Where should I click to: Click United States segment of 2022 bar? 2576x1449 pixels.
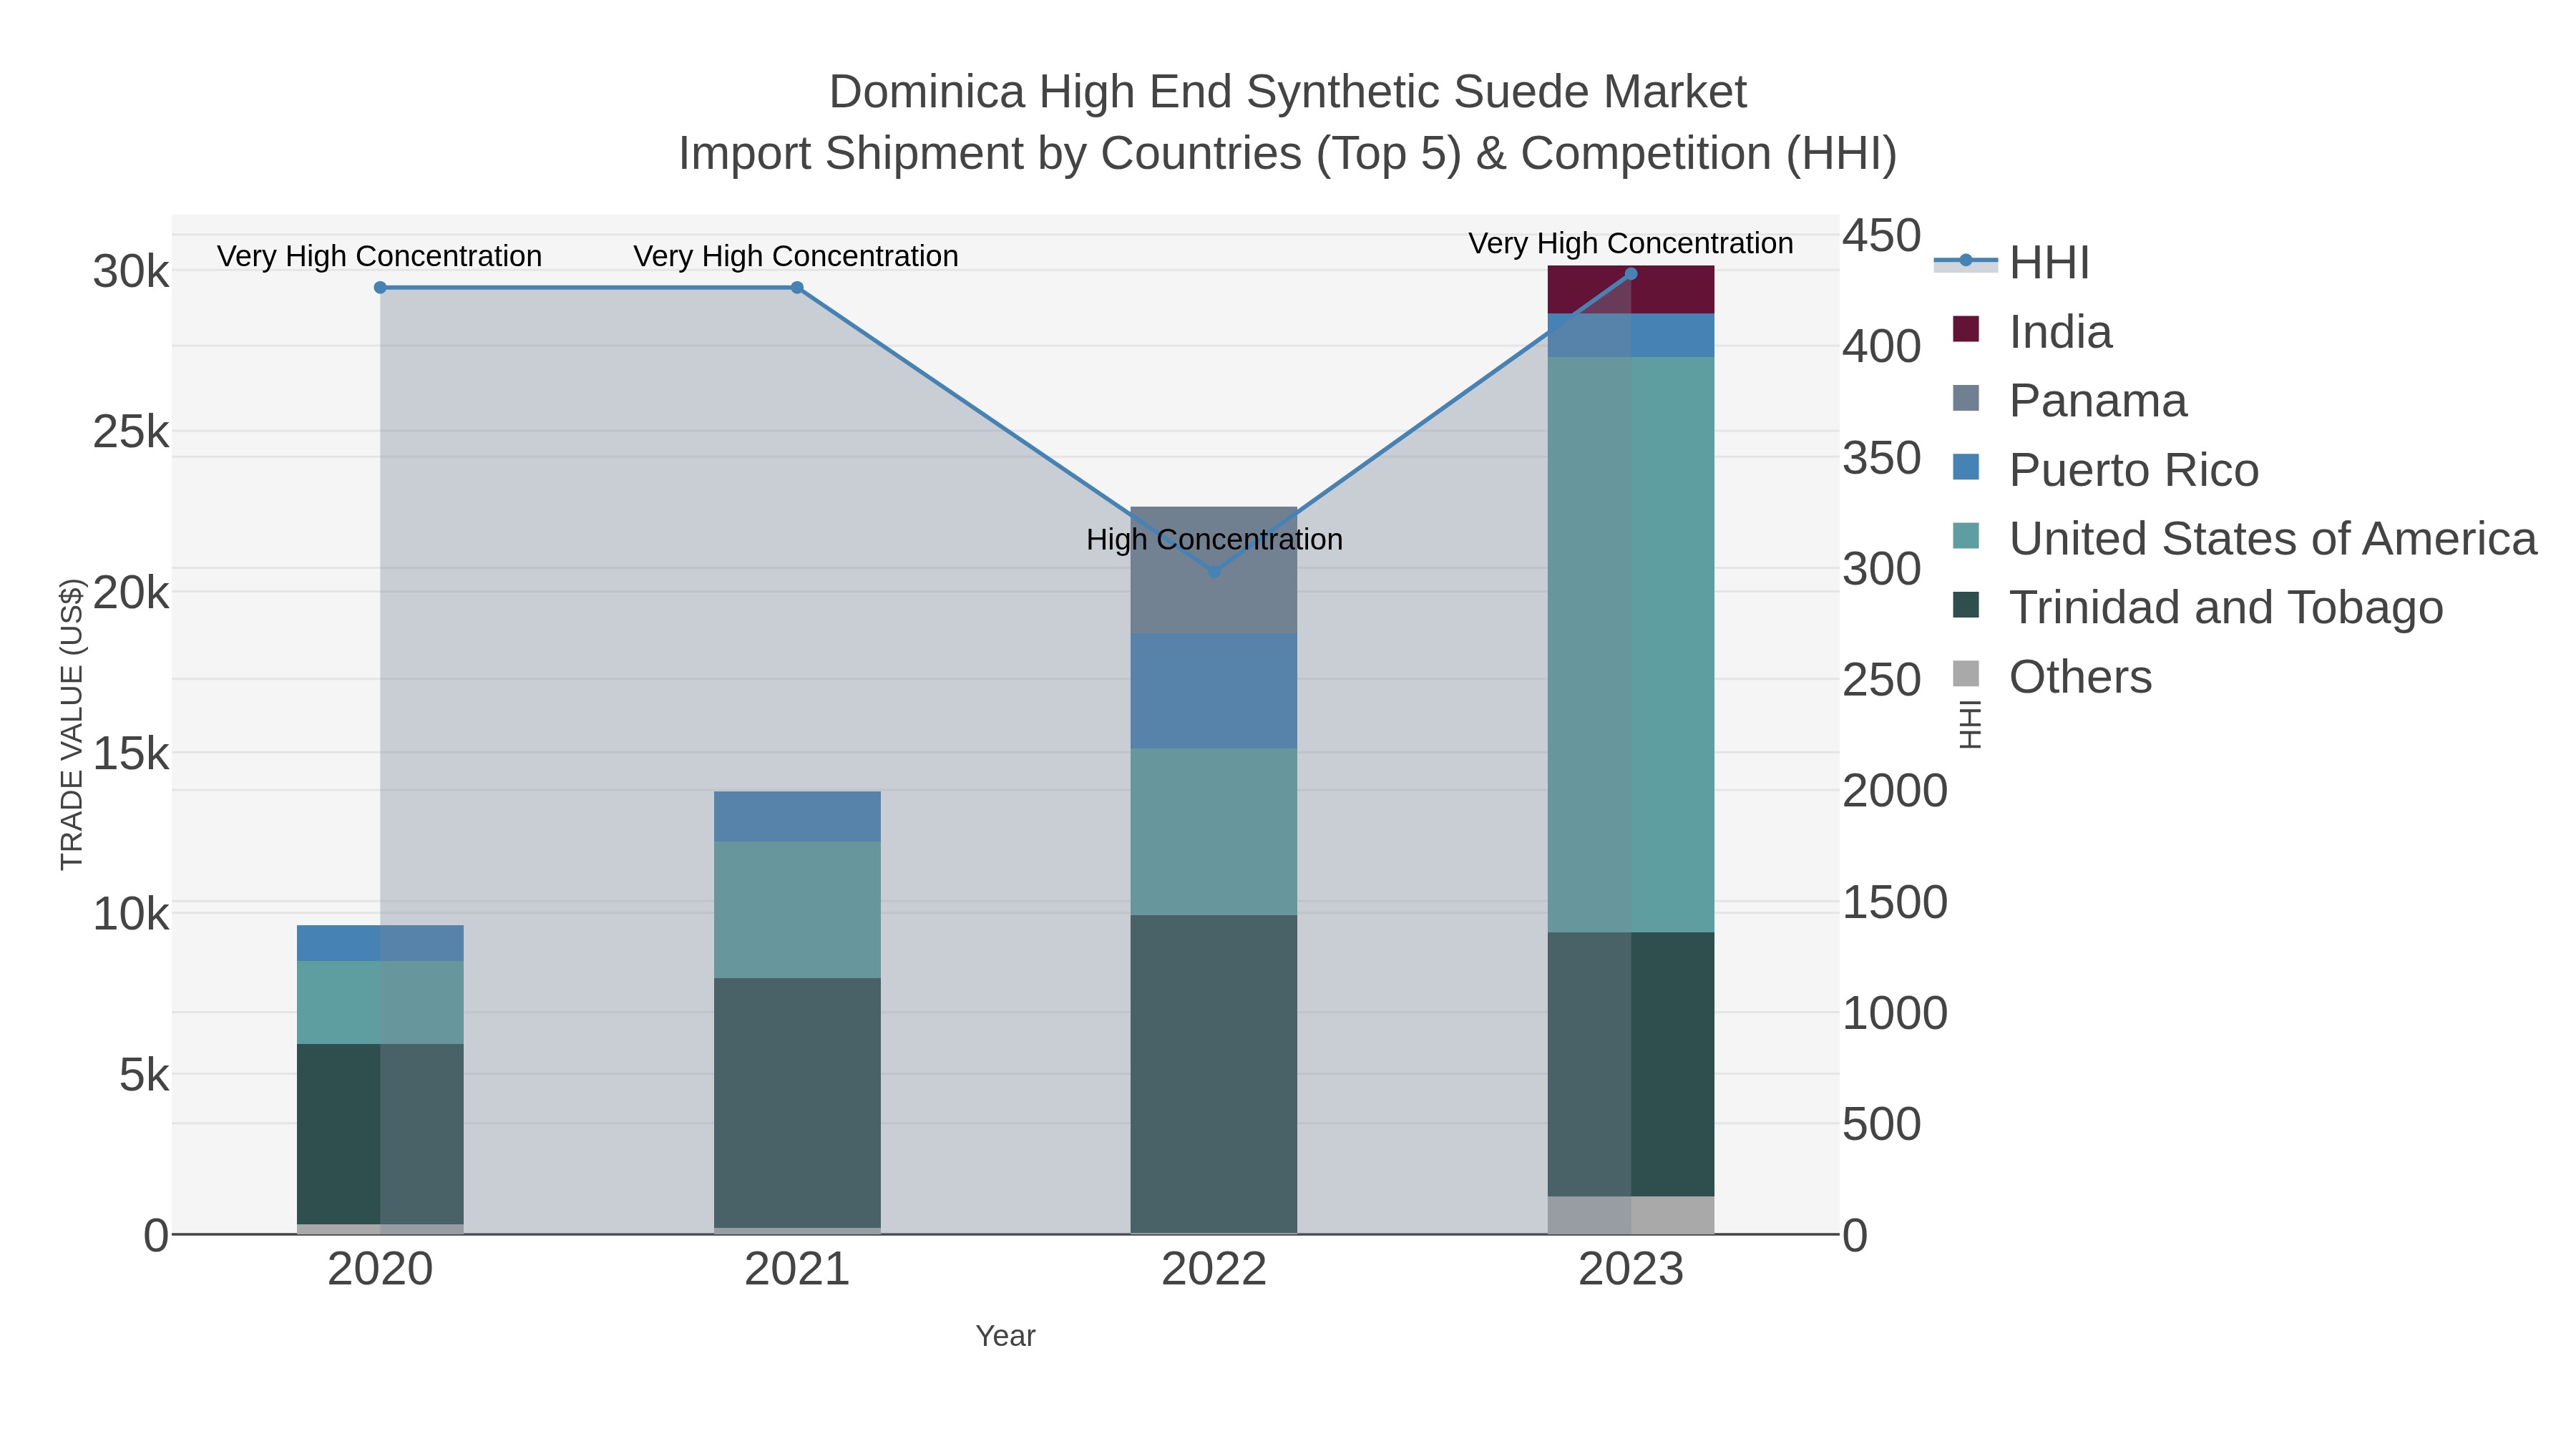click(1214, 832)
